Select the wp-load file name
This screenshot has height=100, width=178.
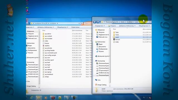click(x=47, y=62)
